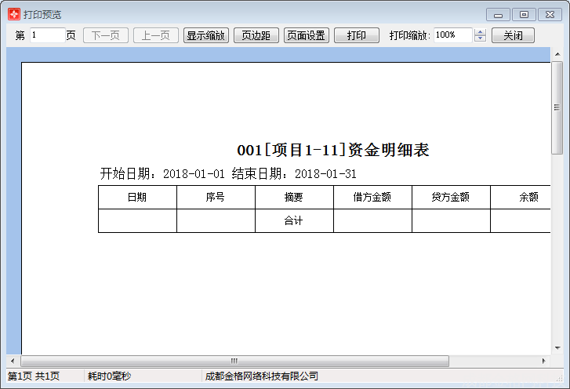Click the red app icon in title bar
570x389 pixels.
tap(13, 14)
